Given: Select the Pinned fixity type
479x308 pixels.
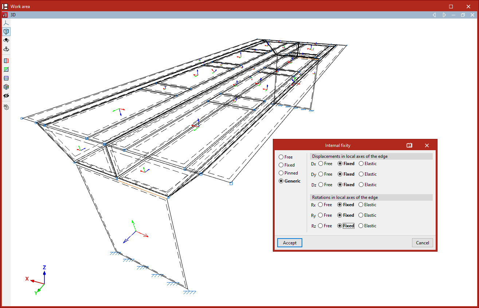Looking at the screenshot, I should 288,173.
